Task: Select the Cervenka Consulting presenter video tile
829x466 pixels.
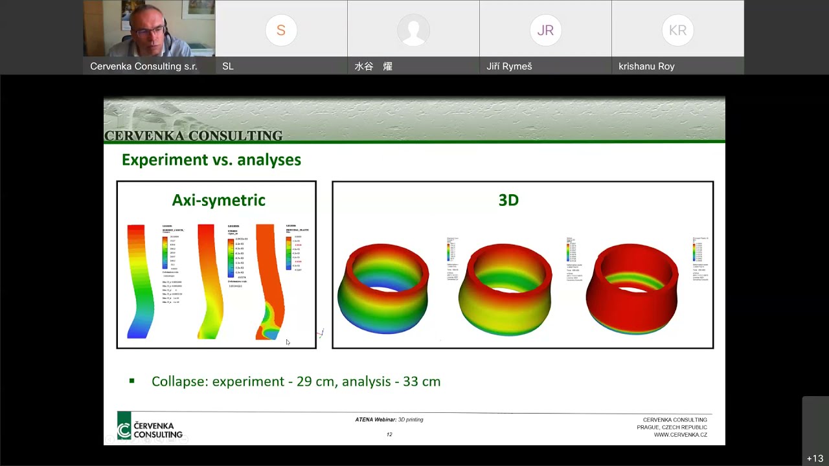Action: [x=149, y=37]
